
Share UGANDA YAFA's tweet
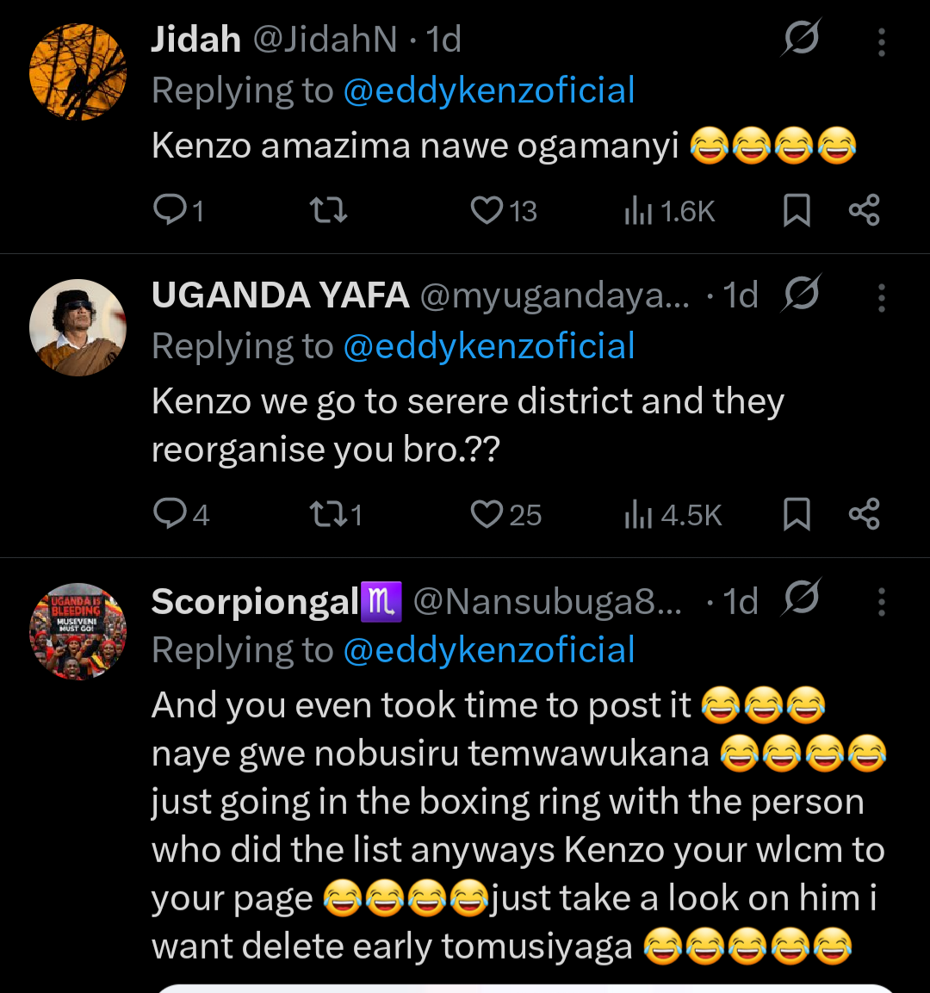pos(864,514)
